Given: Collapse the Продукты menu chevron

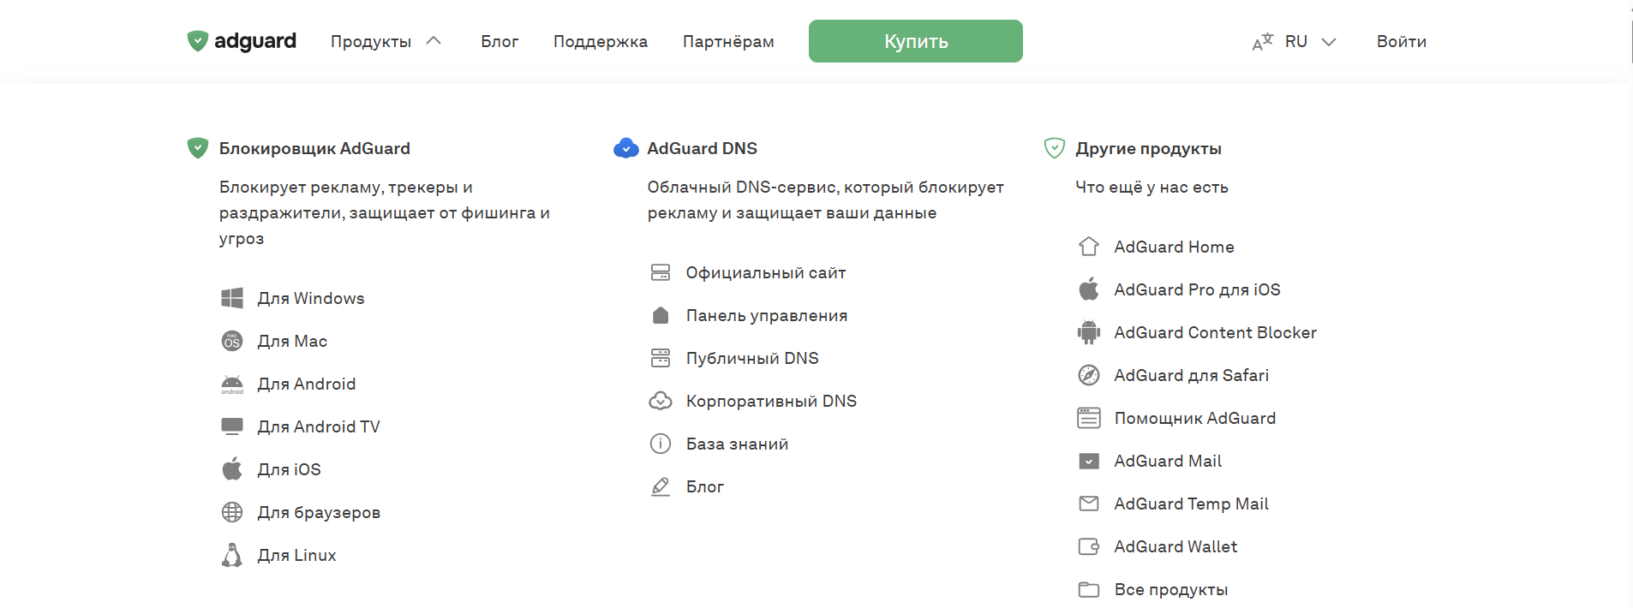Looking at the screenshot, I should [434, 40].
